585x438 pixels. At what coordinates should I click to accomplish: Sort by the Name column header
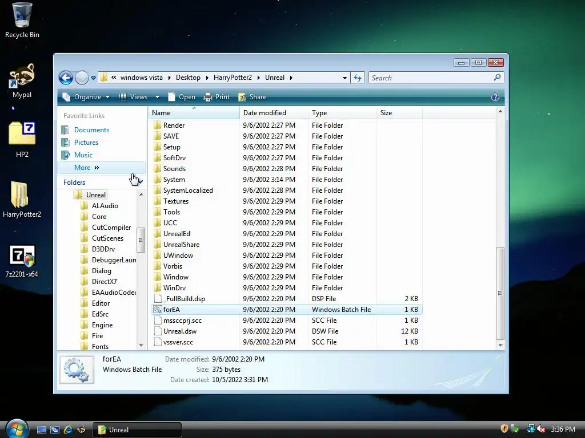(194, 113)
